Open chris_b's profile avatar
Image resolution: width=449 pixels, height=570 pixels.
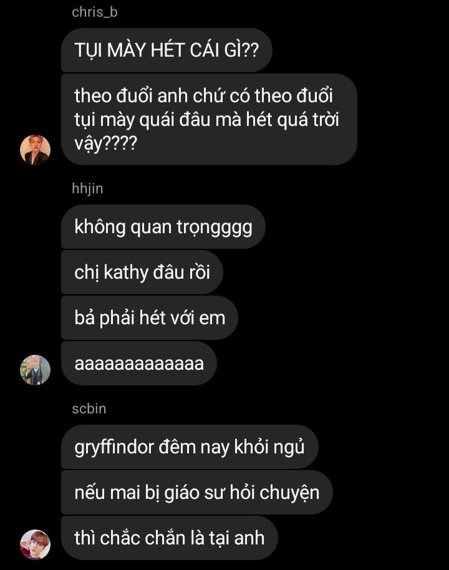click(x=35, y=150)
